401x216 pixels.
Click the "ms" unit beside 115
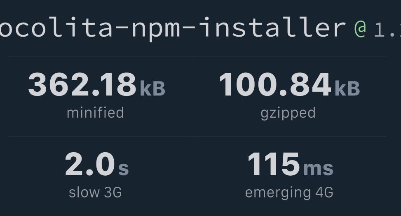pyautogui.click(x=318, y=168)
